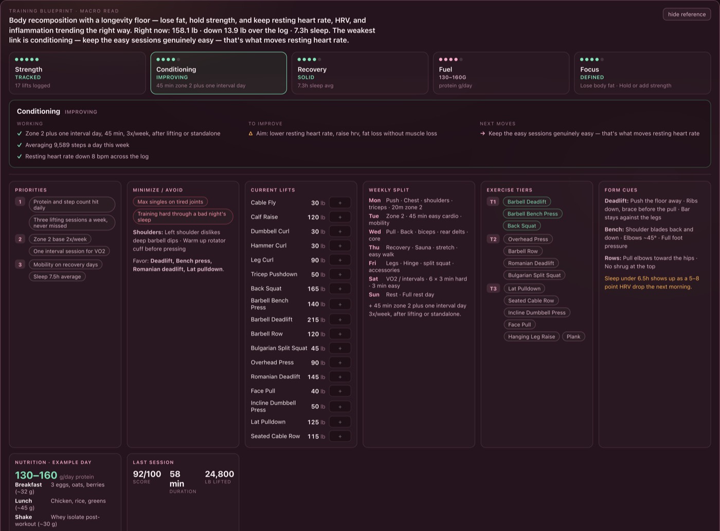This screenshot has width=720, height=531.
Task: Click the 130–160 g/day protein heading
Action: [x=55, y=476]
